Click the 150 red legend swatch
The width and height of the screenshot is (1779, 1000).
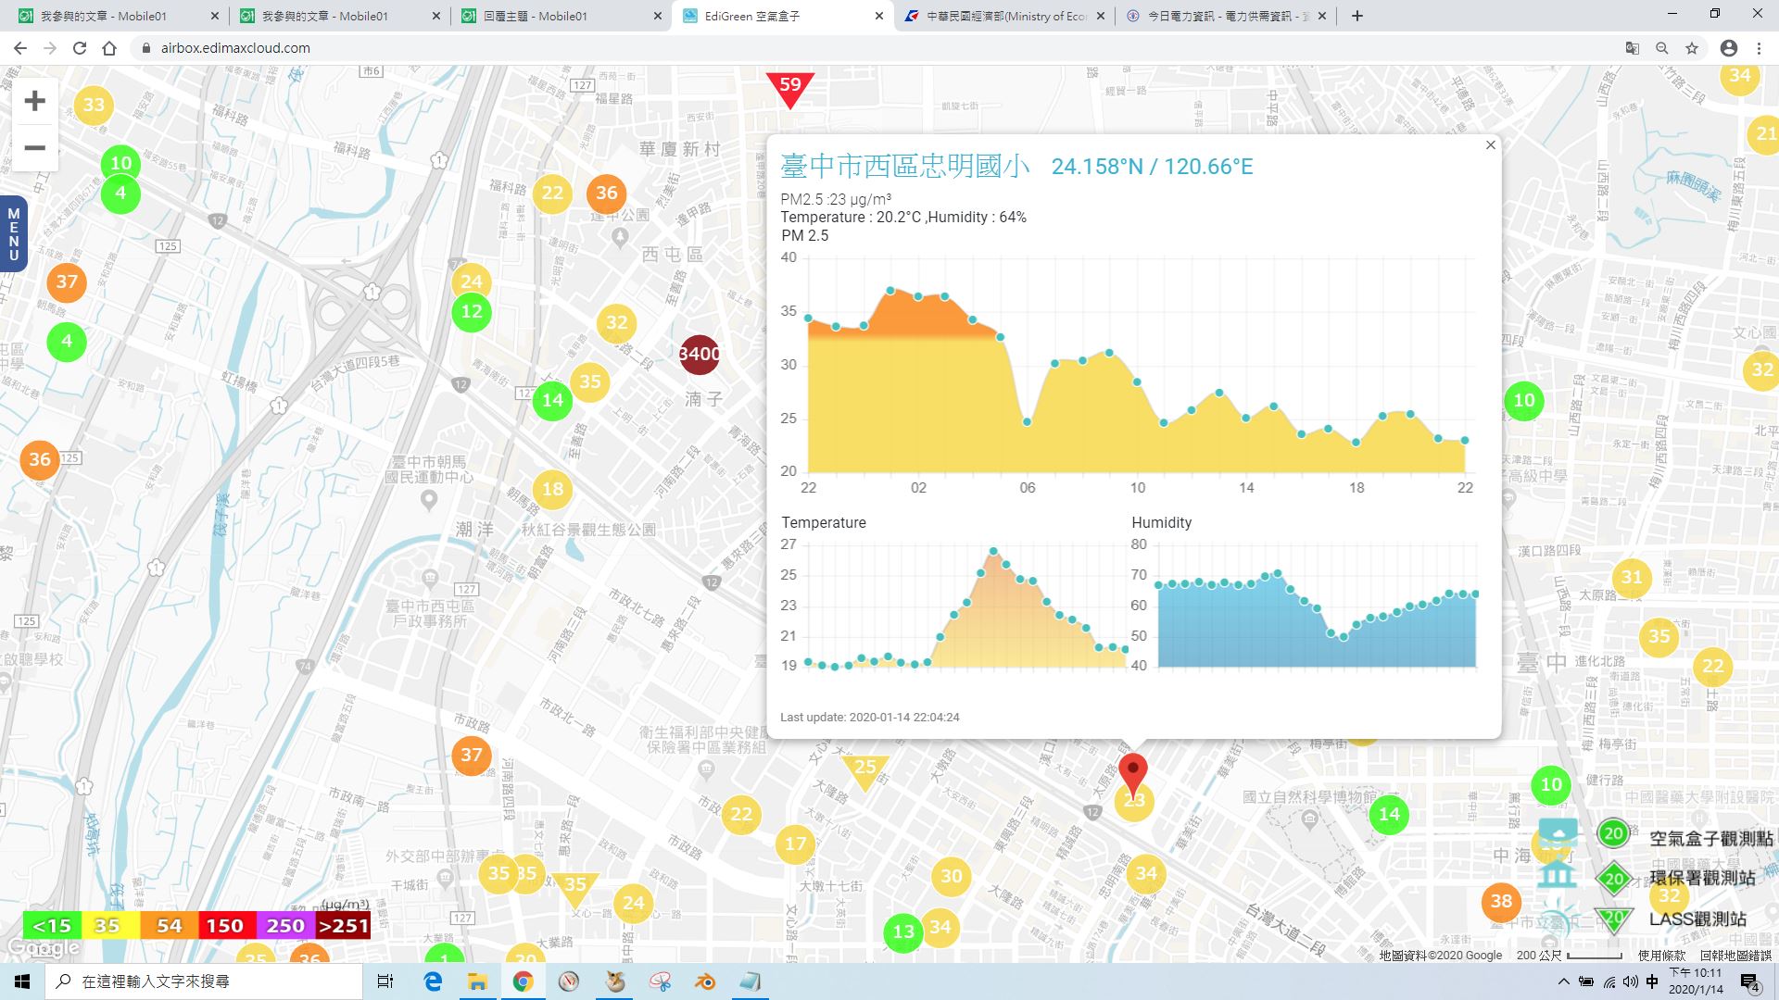225,926
